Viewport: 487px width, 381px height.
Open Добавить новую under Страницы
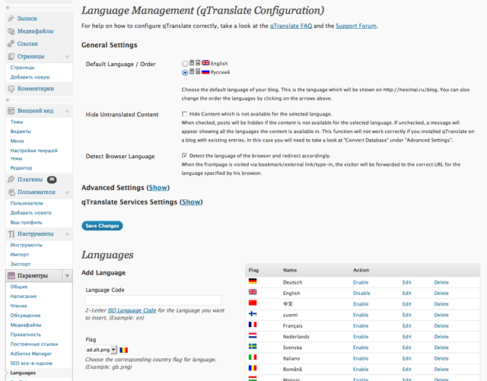(30, 77)
